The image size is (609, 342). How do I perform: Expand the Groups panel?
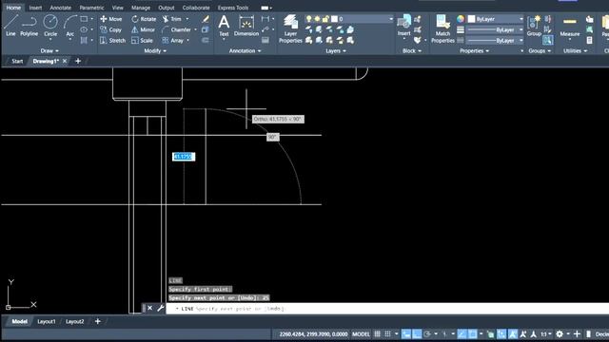(540, 50)
